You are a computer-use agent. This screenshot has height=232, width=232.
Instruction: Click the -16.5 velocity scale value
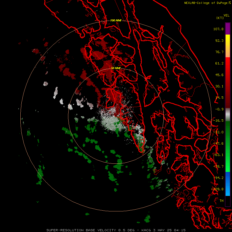218,121
